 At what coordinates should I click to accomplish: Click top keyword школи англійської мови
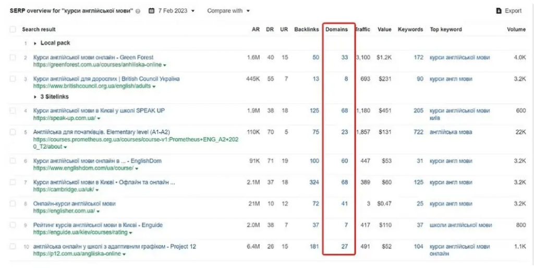[x=461, y=225]
